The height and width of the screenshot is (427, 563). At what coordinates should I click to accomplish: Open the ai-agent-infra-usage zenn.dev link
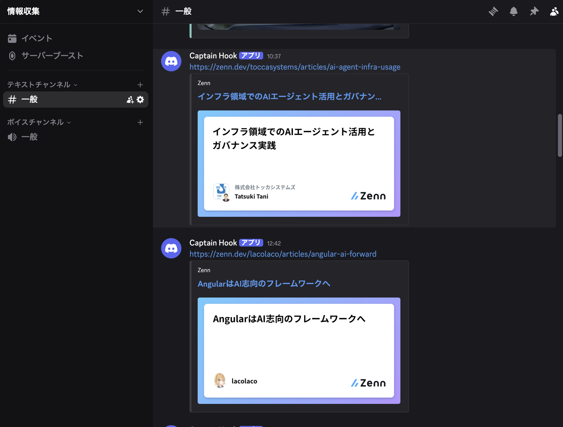[295, 67]
